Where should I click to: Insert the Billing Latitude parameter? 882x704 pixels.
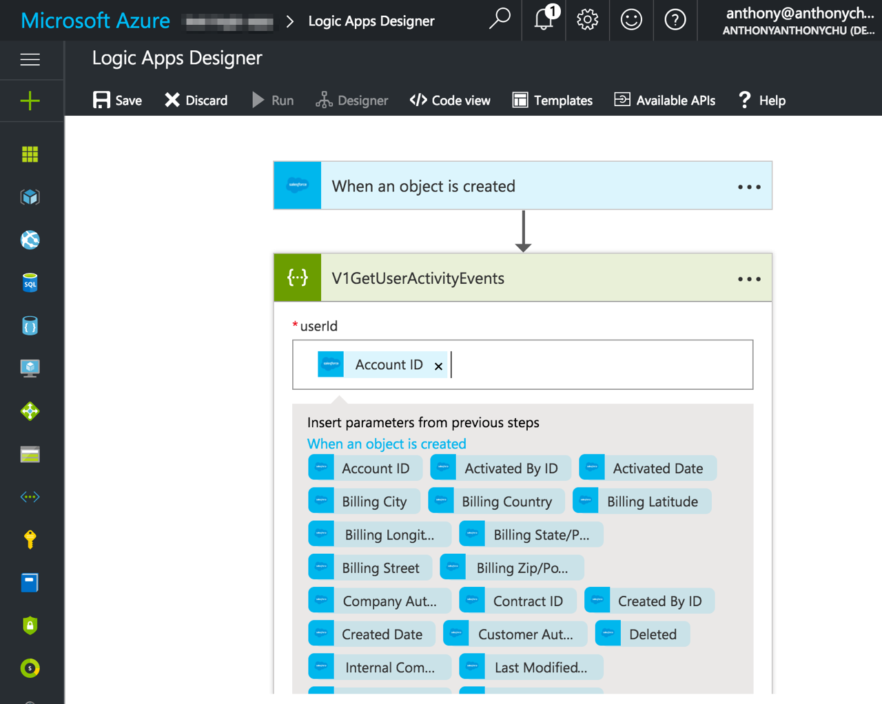tap(642, 501)
